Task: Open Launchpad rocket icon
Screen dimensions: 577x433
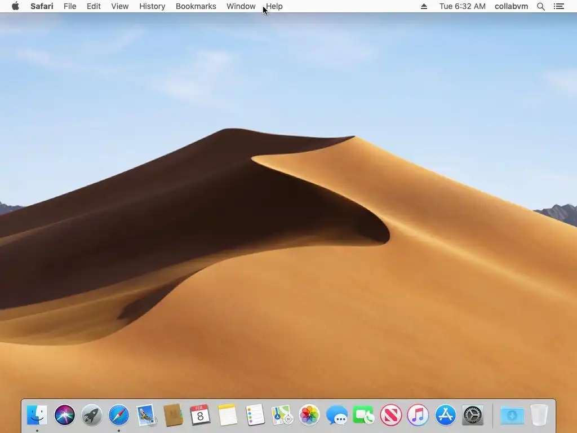Action: point(92,415)
